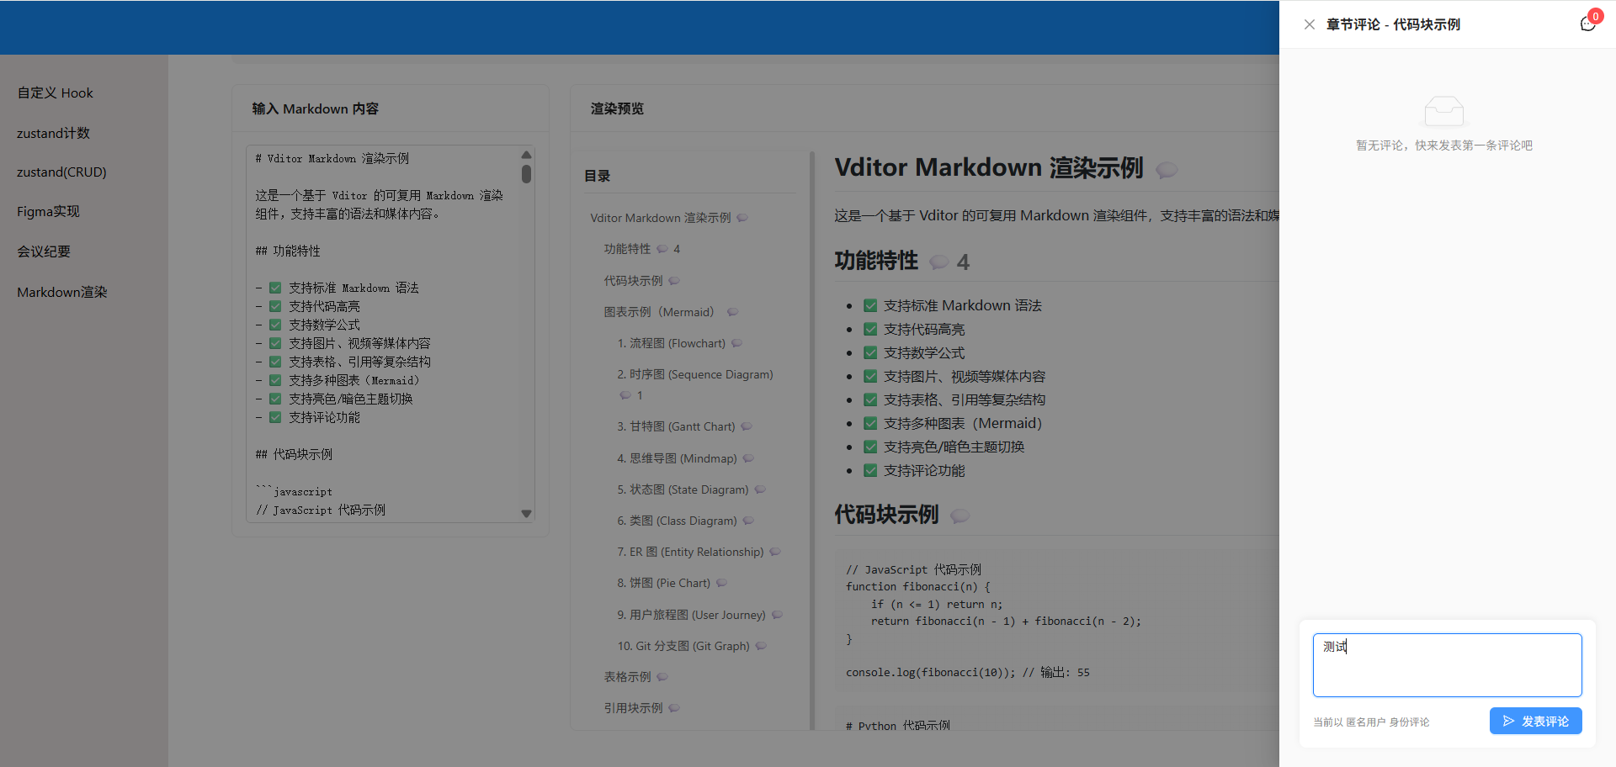
Task: Jump to 代码块示例 in table of contents
Action: 633,281
